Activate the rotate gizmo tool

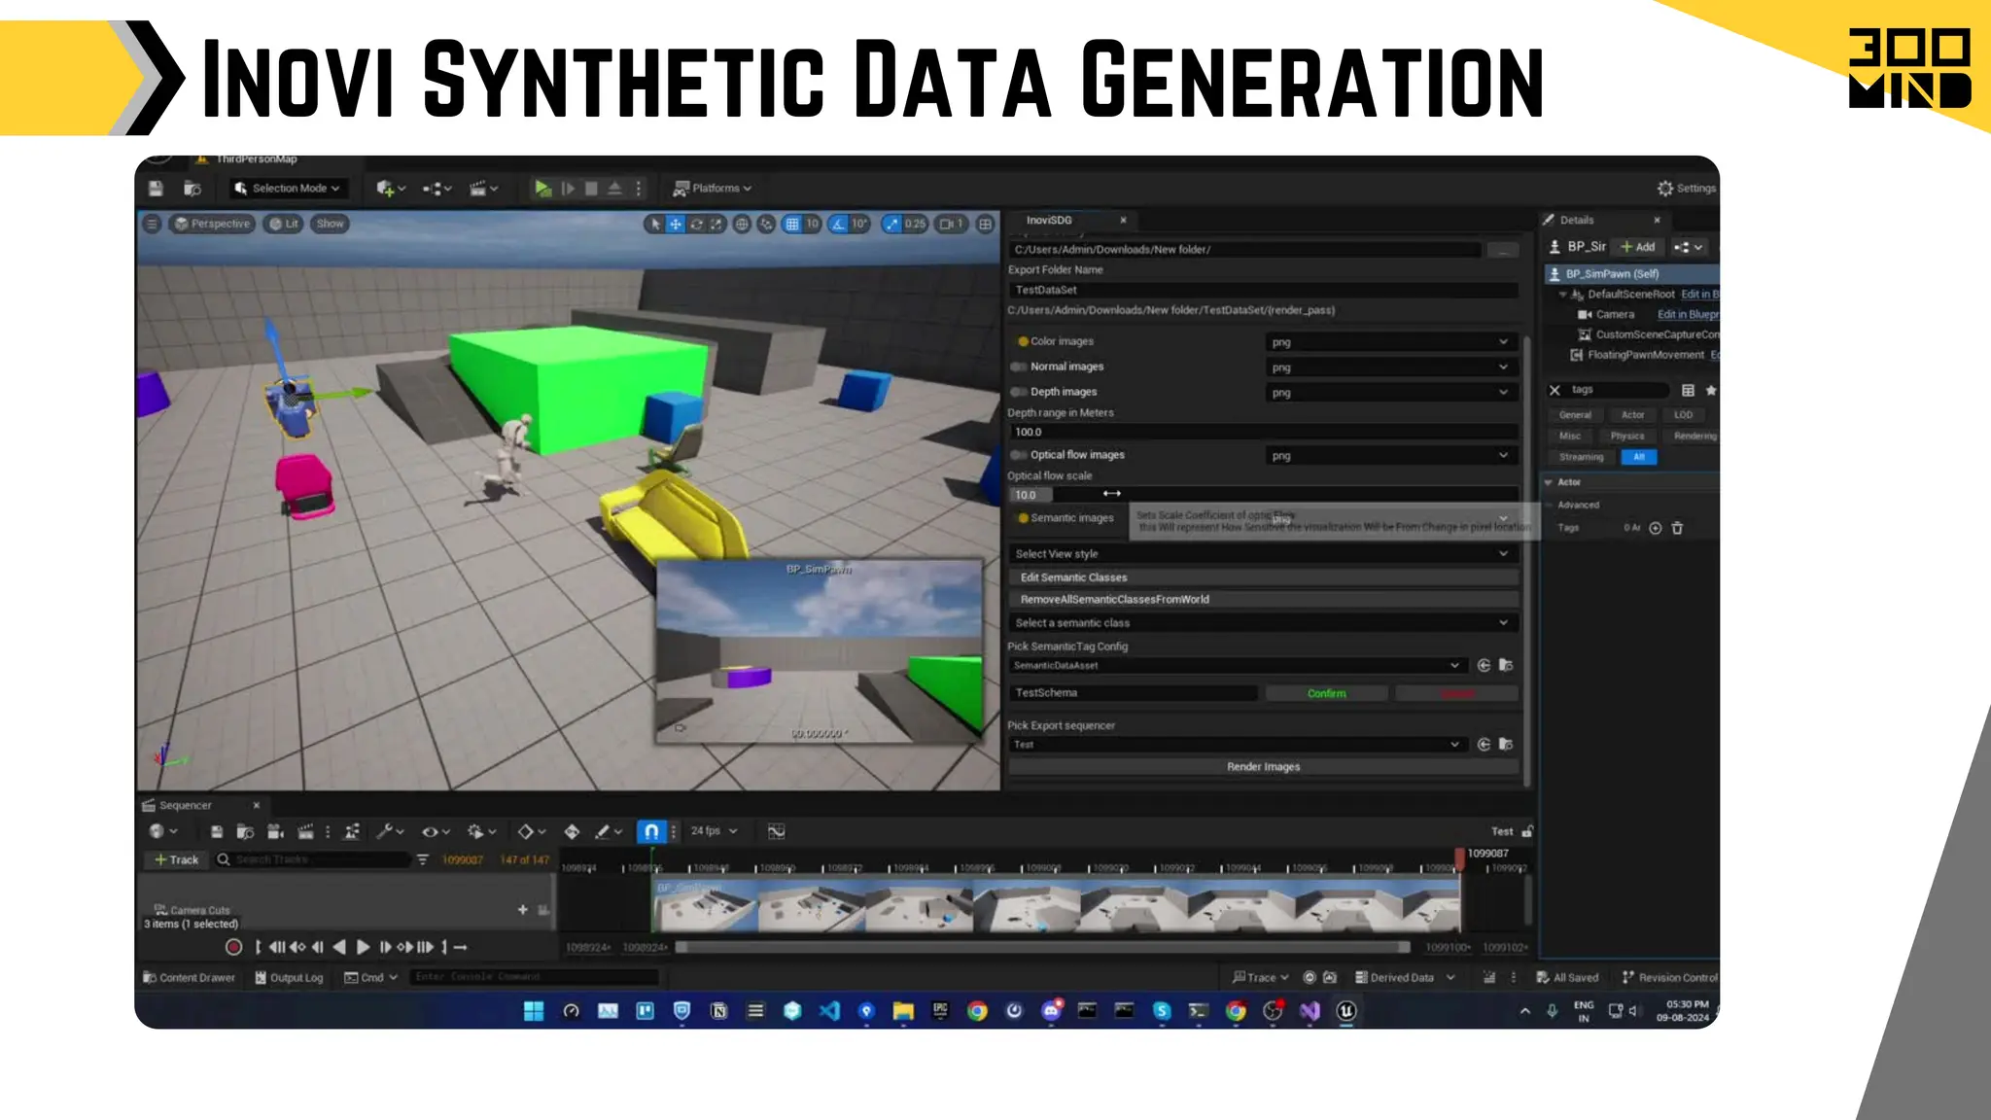[696, 224]
